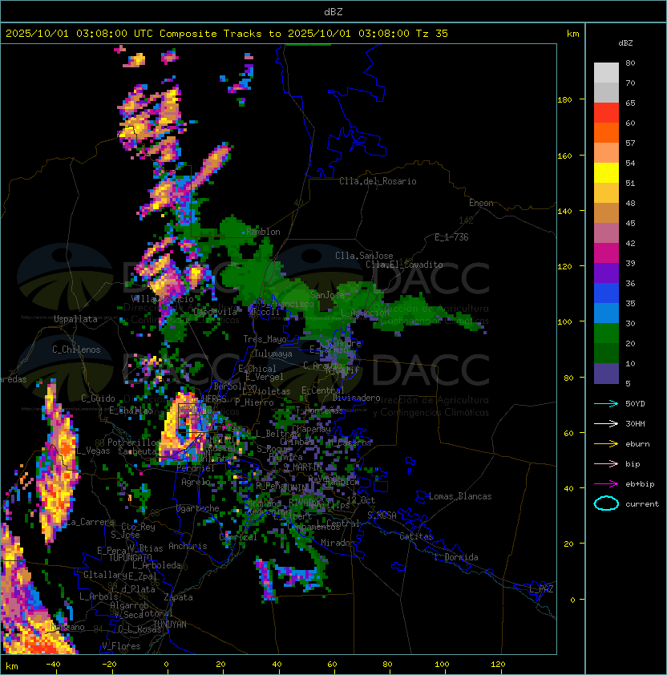Pick the bright yellow swatch in the dBZ scale
The height and width of the screenshot is (675, 667).
pos(606,173)
